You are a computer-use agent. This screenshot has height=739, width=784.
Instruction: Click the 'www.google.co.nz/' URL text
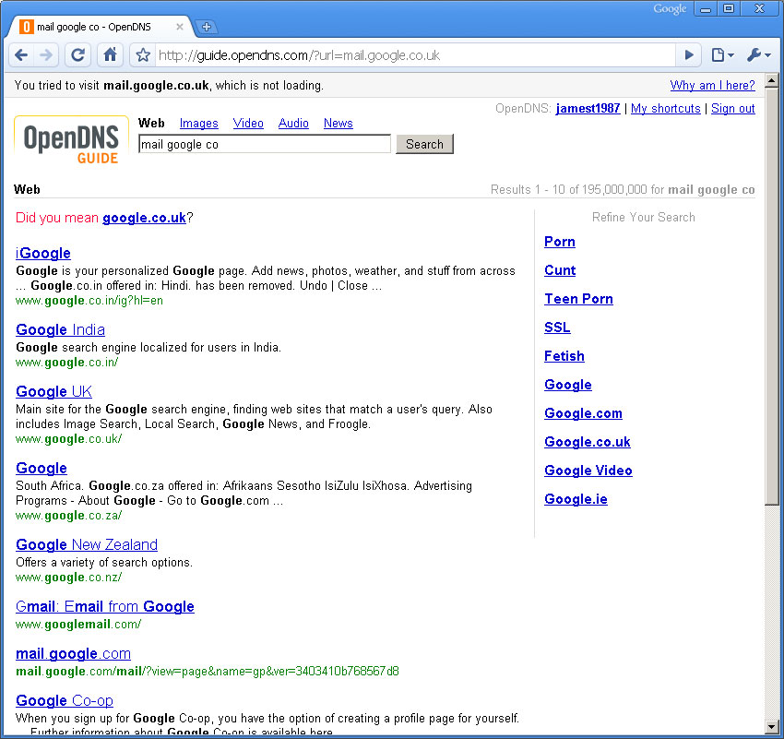click(x=68, y=578)
